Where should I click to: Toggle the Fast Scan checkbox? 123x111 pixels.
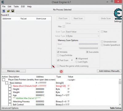point(58,60)
